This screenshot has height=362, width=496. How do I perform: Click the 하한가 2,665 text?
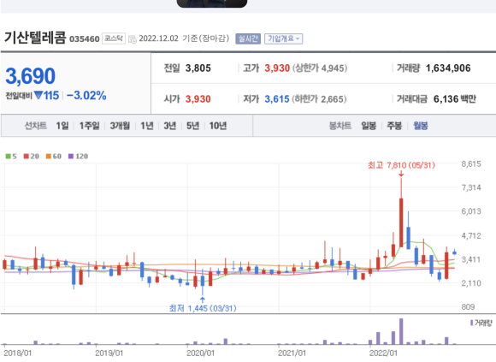point(319,99)
